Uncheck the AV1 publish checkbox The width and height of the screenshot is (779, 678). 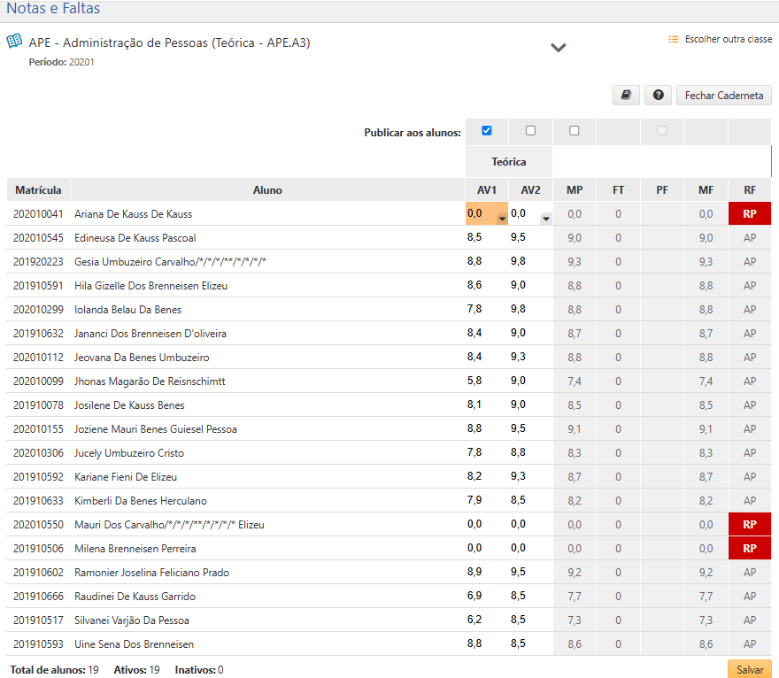486,131
